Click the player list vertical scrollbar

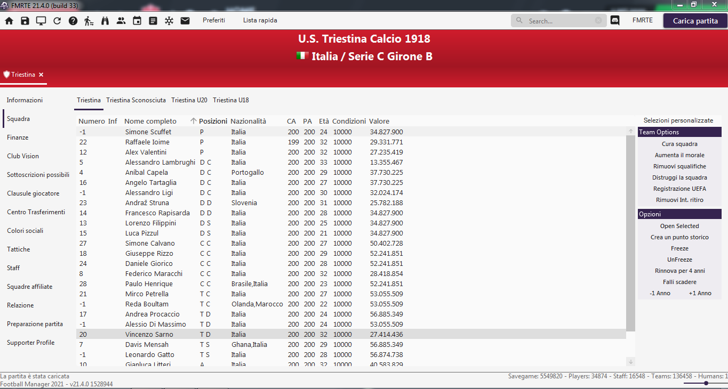(x=630, y=233)
